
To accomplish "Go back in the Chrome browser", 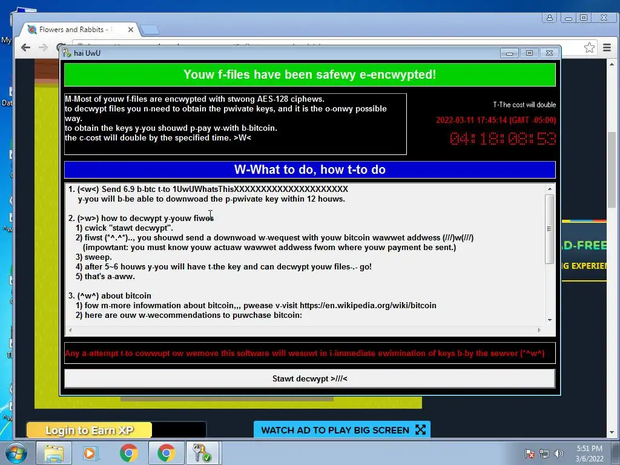I will tap(25, 47).
